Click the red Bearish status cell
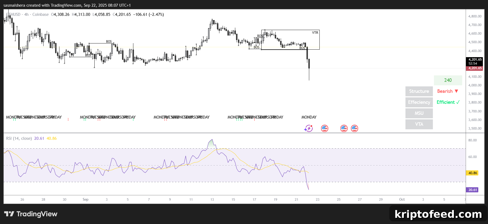 [x=448, y=91]
